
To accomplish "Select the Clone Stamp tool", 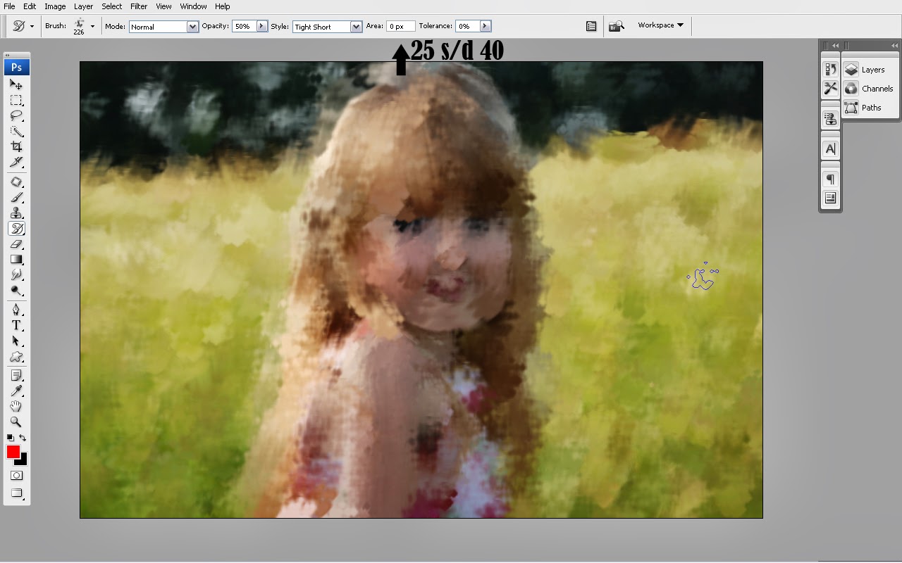I will (x=16, y=213).
